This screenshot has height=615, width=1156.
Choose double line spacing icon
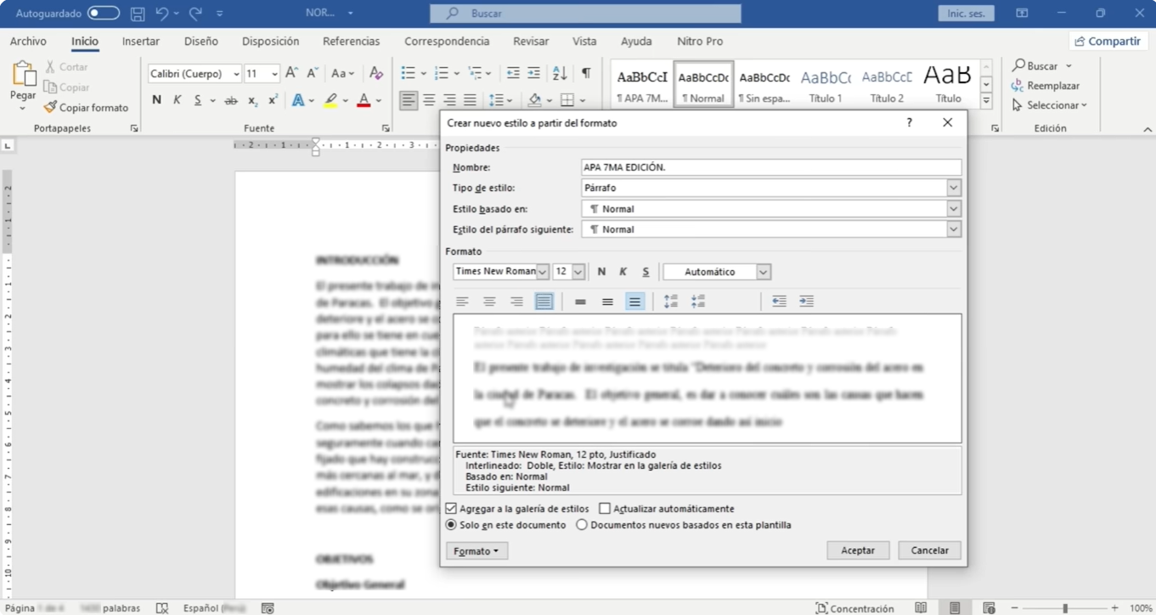(x=634, y=301)
